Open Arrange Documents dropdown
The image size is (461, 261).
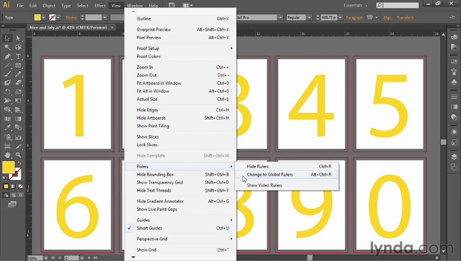188,5
